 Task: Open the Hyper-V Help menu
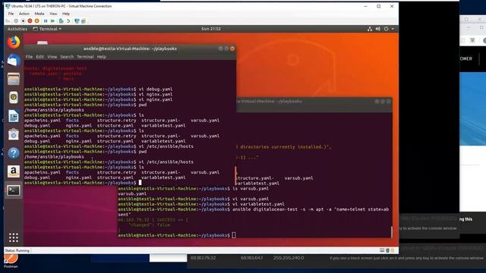(x=66, y=14)
